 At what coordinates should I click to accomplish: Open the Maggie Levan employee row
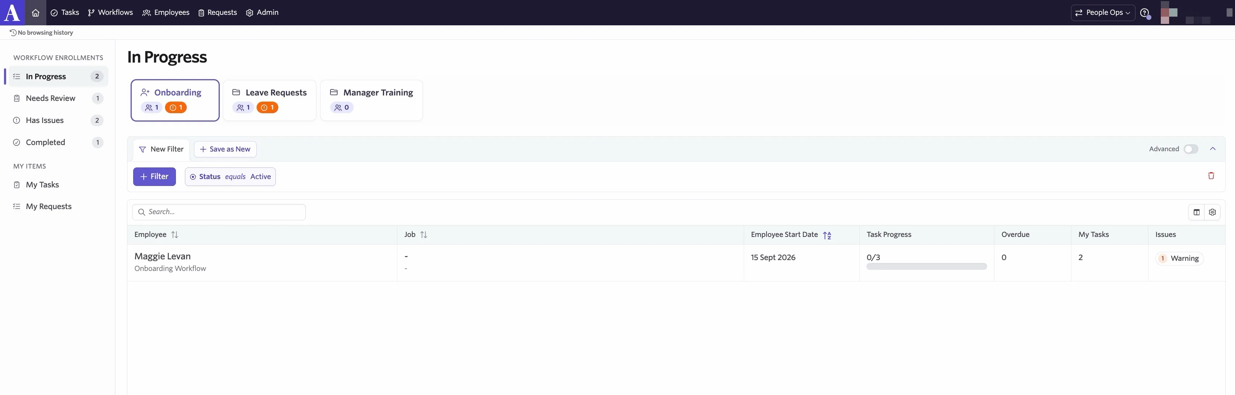(676, 263)
